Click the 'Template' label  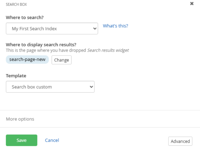pyautogui.click(x=16, y=76)
